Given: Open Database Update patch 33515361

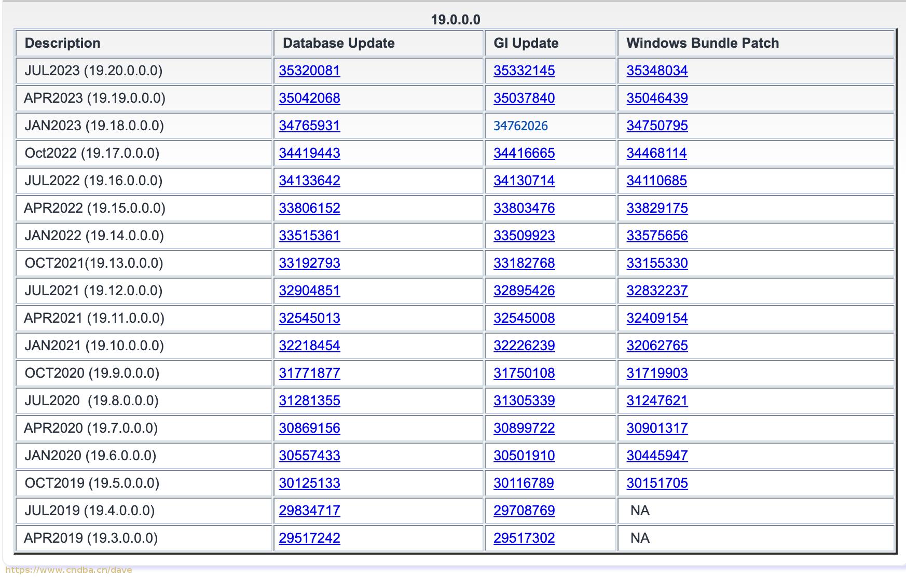Looking at the screenshot, I should pyautogui.click(x=309, y=236).
